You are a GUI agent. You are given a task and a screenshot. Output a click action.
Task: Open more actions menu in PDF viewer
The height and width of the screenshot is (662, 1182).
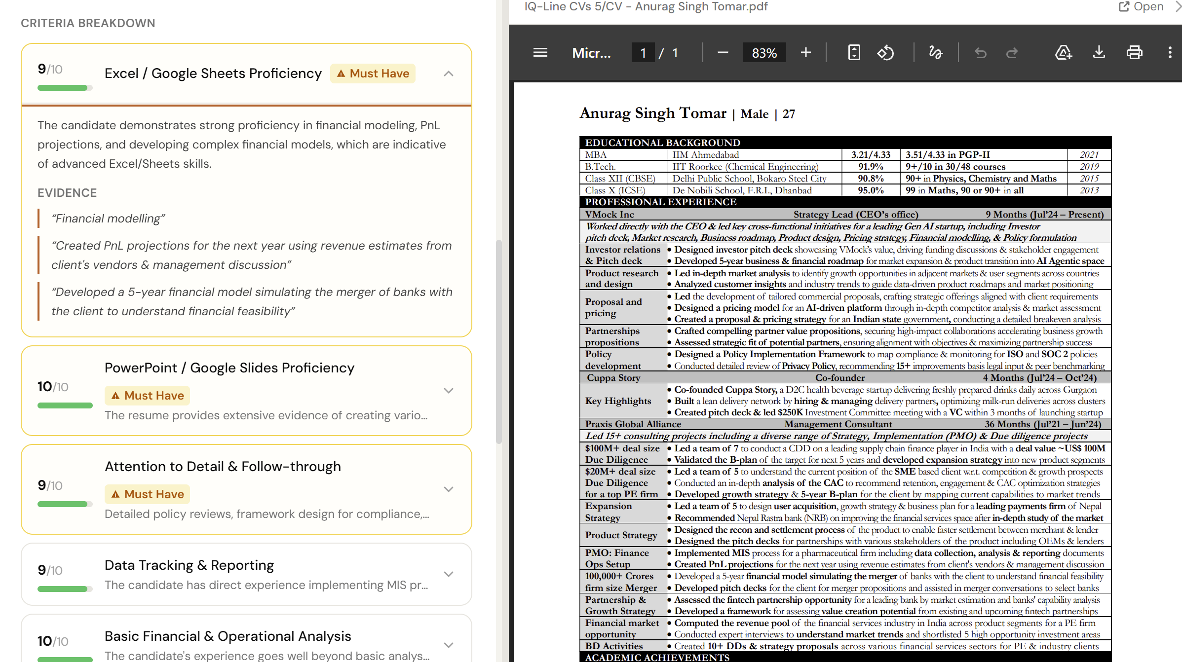pyautogui.click(x=1170, y=53)
